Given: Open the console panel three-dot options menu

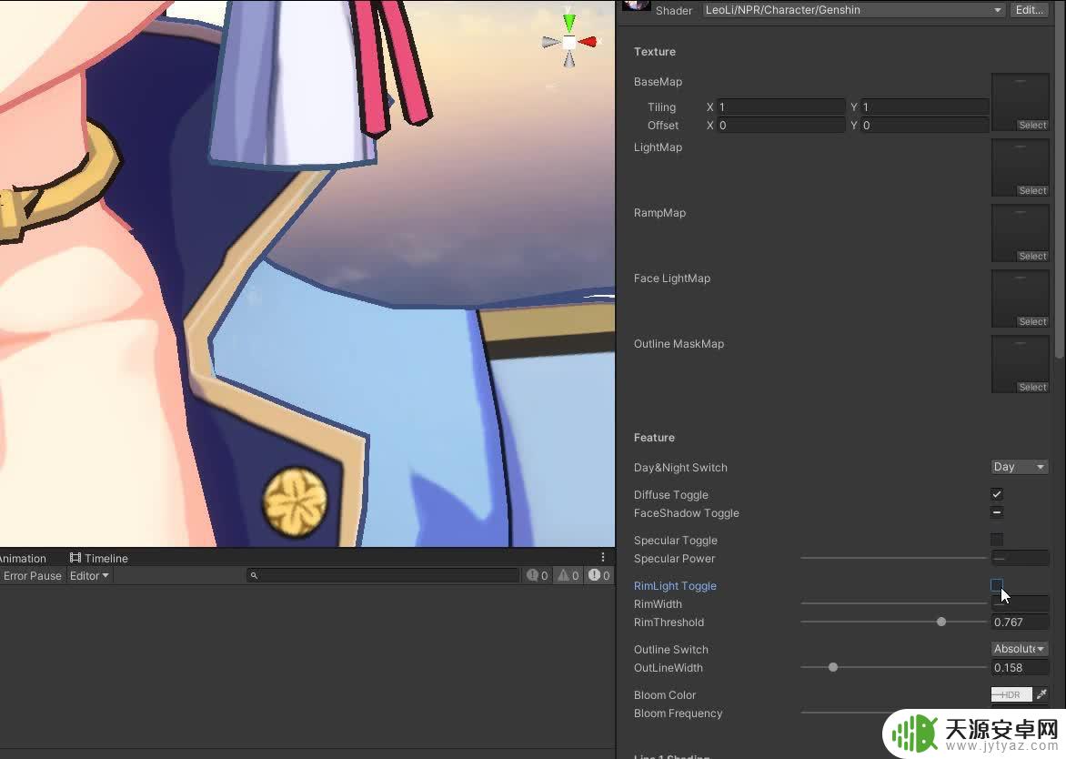Looking at the screenshot, I should [603, 557].
